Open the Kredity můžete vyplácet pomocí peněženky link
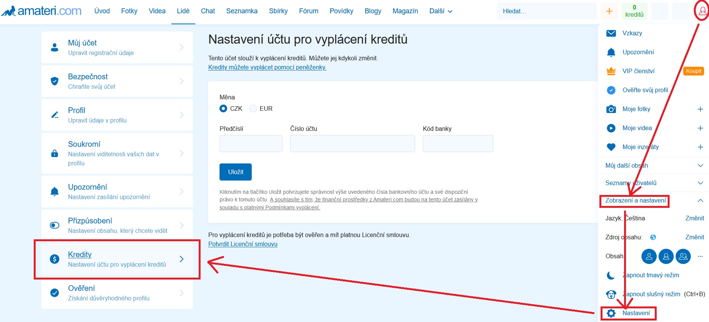 click(x=267, y=68)
